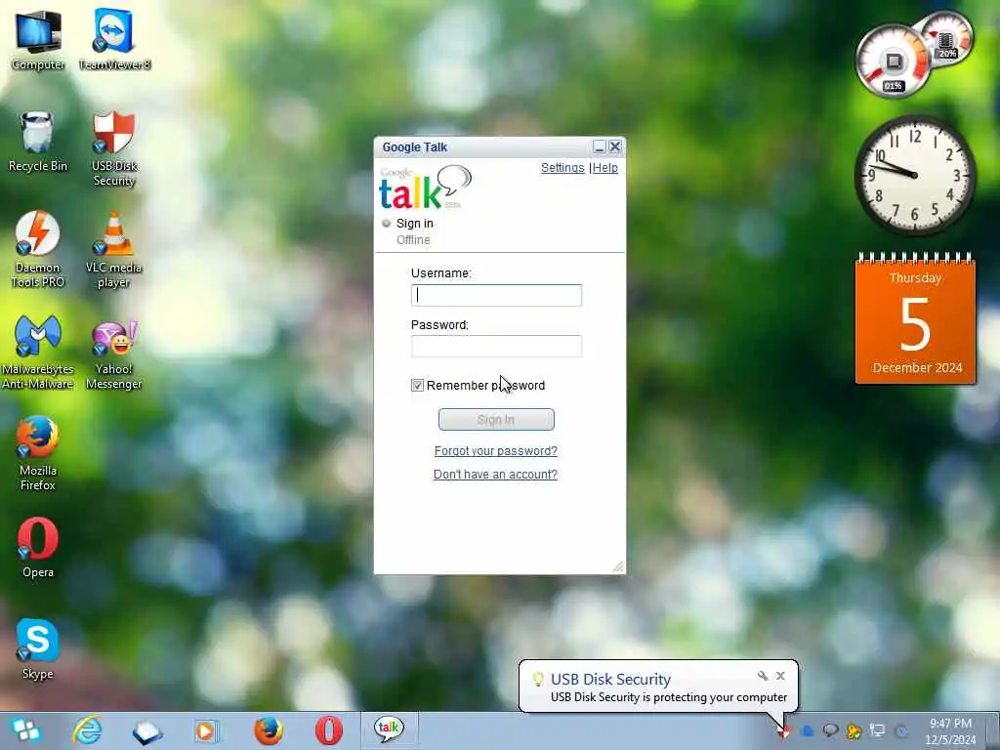The width and height of the screenshot is (1000, 750).
Task: Select the Opera desktop shortcut
Action: coord(38,548)
